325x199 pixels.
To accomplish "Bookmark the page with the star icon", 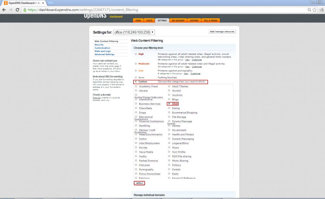I will tap(315, 10).
